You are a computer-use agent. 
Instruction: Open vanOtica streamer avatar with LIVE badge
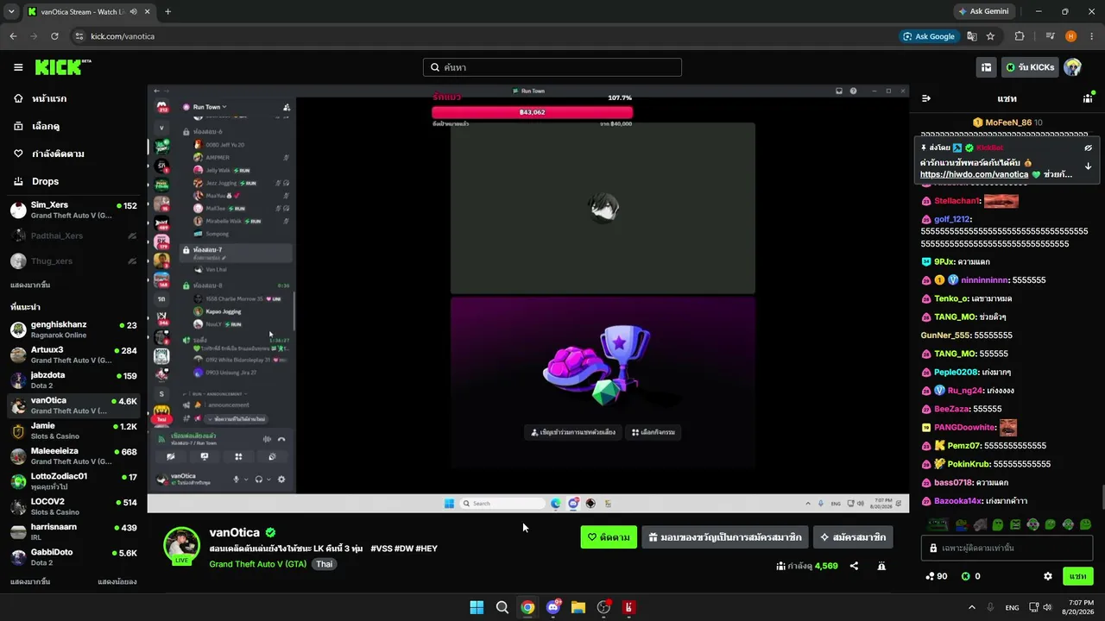[x=181, y=545]
